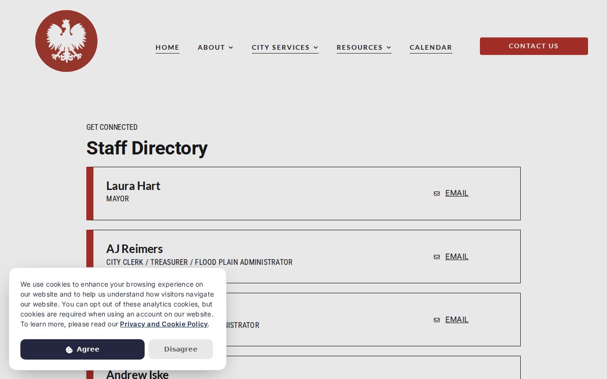Expand the About menu chevron
The height and width of the screenshot is (379, 607).
coord(231,47)
